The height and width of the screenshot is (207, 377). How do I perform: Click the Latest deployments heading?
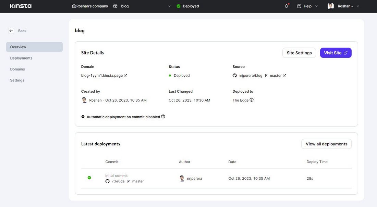100,144
